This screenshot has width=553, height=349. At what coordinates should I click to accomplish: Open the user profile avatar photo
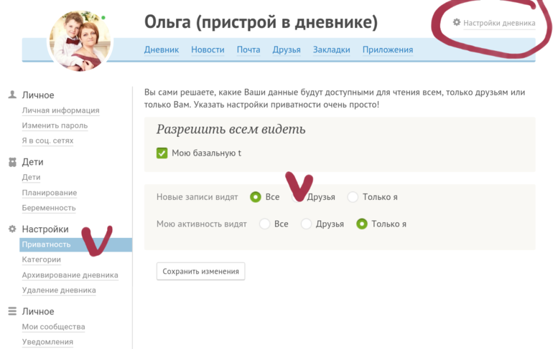point(79,39)
